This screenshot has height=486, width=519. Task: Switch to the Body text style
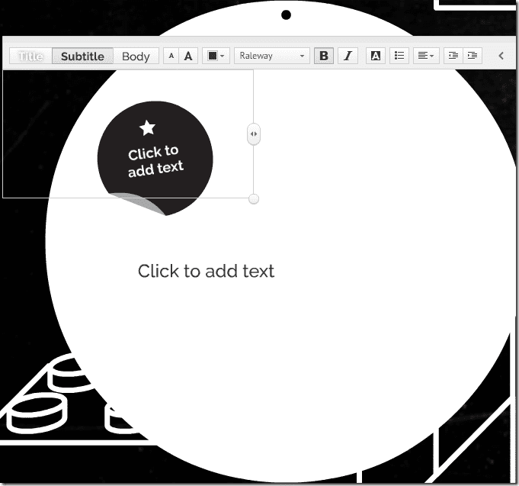[136, 56]
